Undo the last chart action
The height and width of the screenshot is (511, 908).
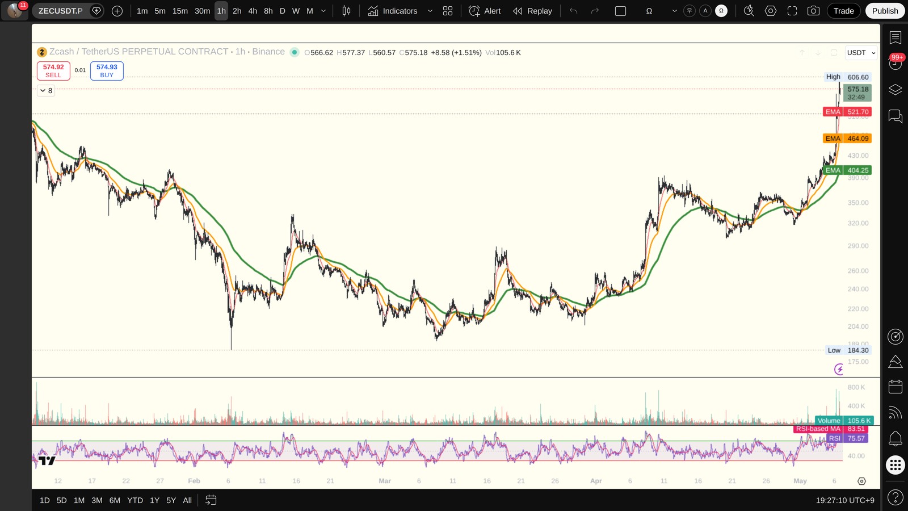(x=574, y=11)
